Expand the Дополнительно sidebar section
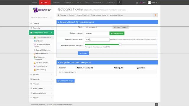189x106 pixels. tap(41, 93)
